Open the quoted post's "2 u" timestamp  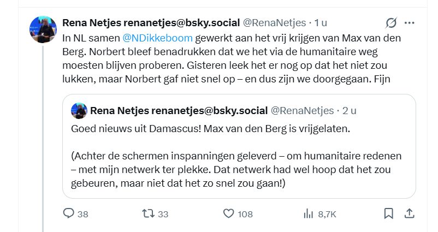349,111
